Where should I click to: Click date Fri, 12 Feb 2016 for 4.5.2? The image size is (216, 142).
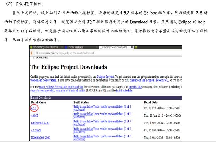tap(162, 108)
